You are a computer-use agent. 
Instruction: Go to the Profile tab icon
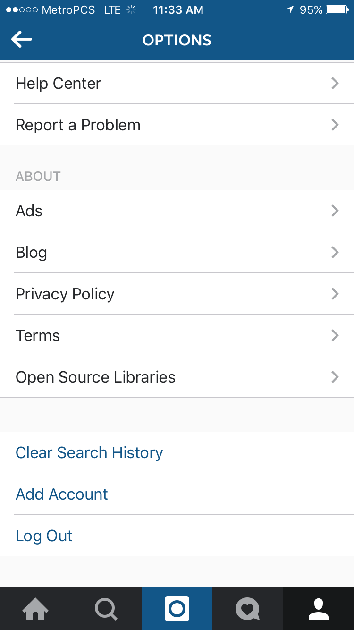319,609
